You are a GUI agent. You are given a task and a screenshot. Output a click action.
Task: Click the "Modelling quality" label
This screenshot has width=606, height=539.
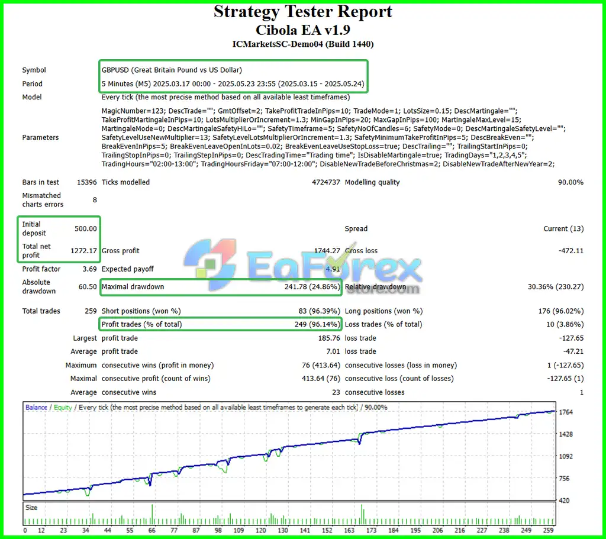click(372, 182)
